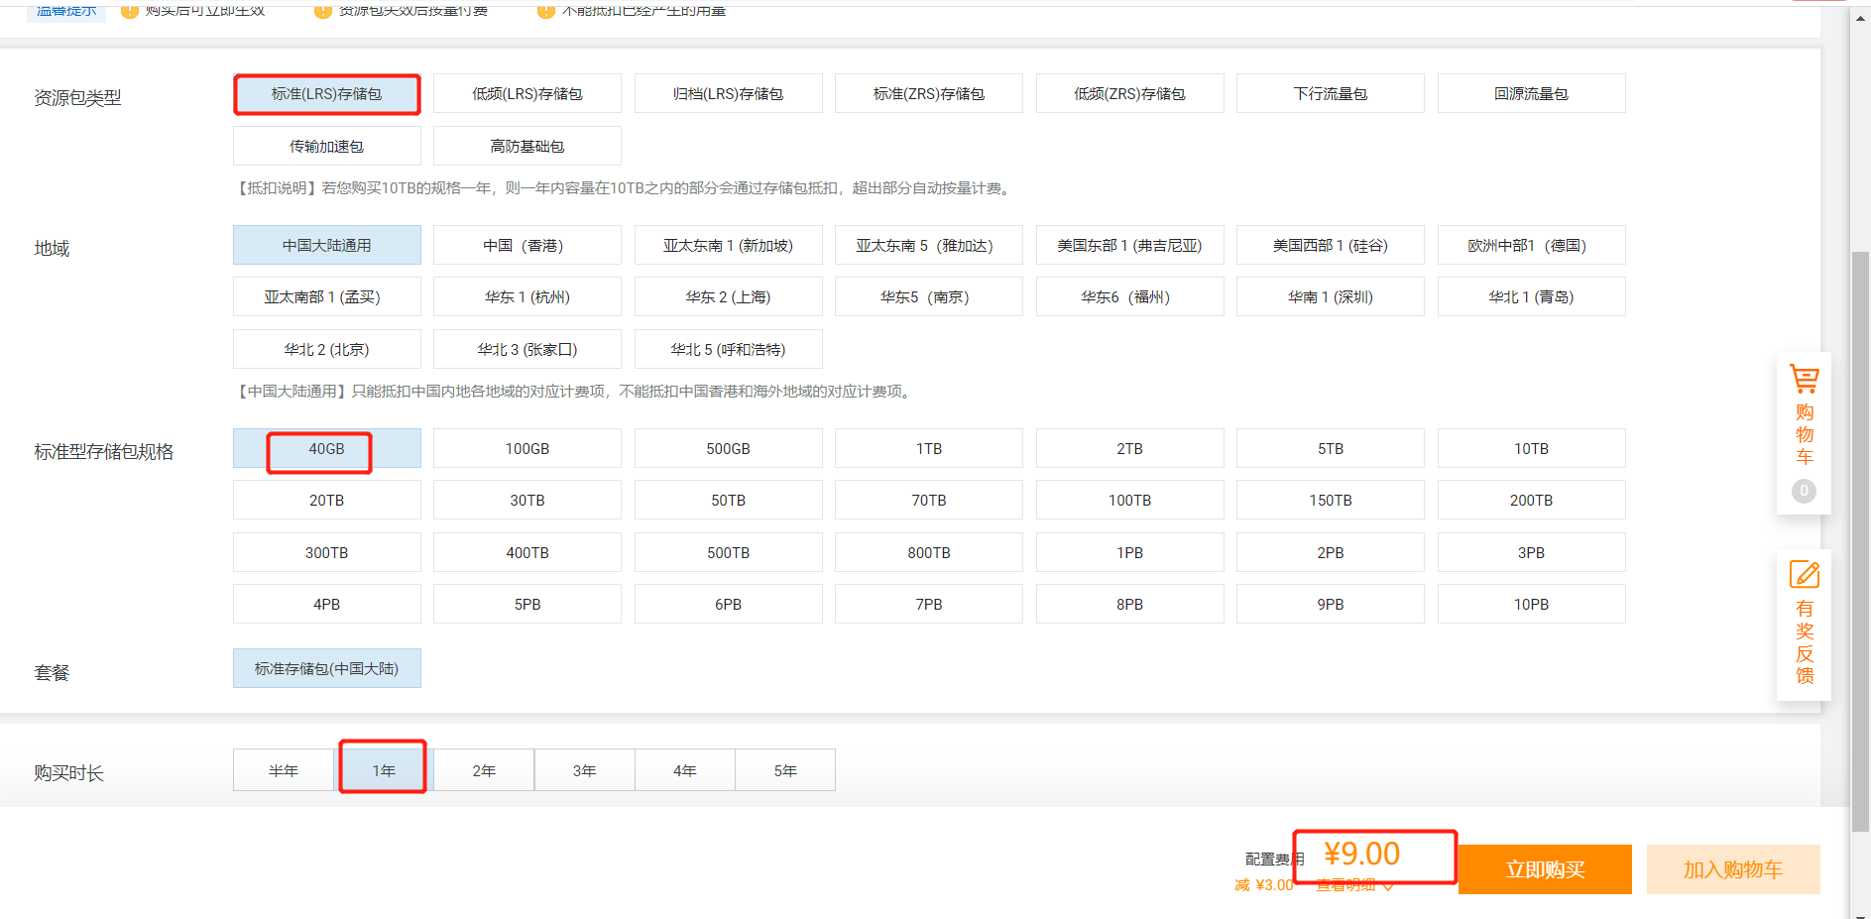Set purchase duration to 3年
This screenshot has width=1871, height=919.
(x=585, y=770)
